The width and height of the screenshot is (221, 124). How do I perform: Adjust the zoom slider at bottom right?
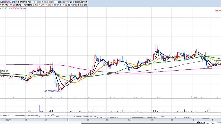pyautogui.click(x=211, y=122)
